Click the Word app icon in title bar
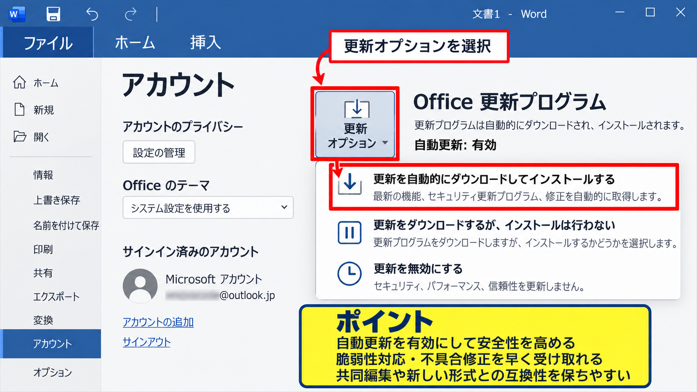Screen dimensions: 697x392 point(17,14)
